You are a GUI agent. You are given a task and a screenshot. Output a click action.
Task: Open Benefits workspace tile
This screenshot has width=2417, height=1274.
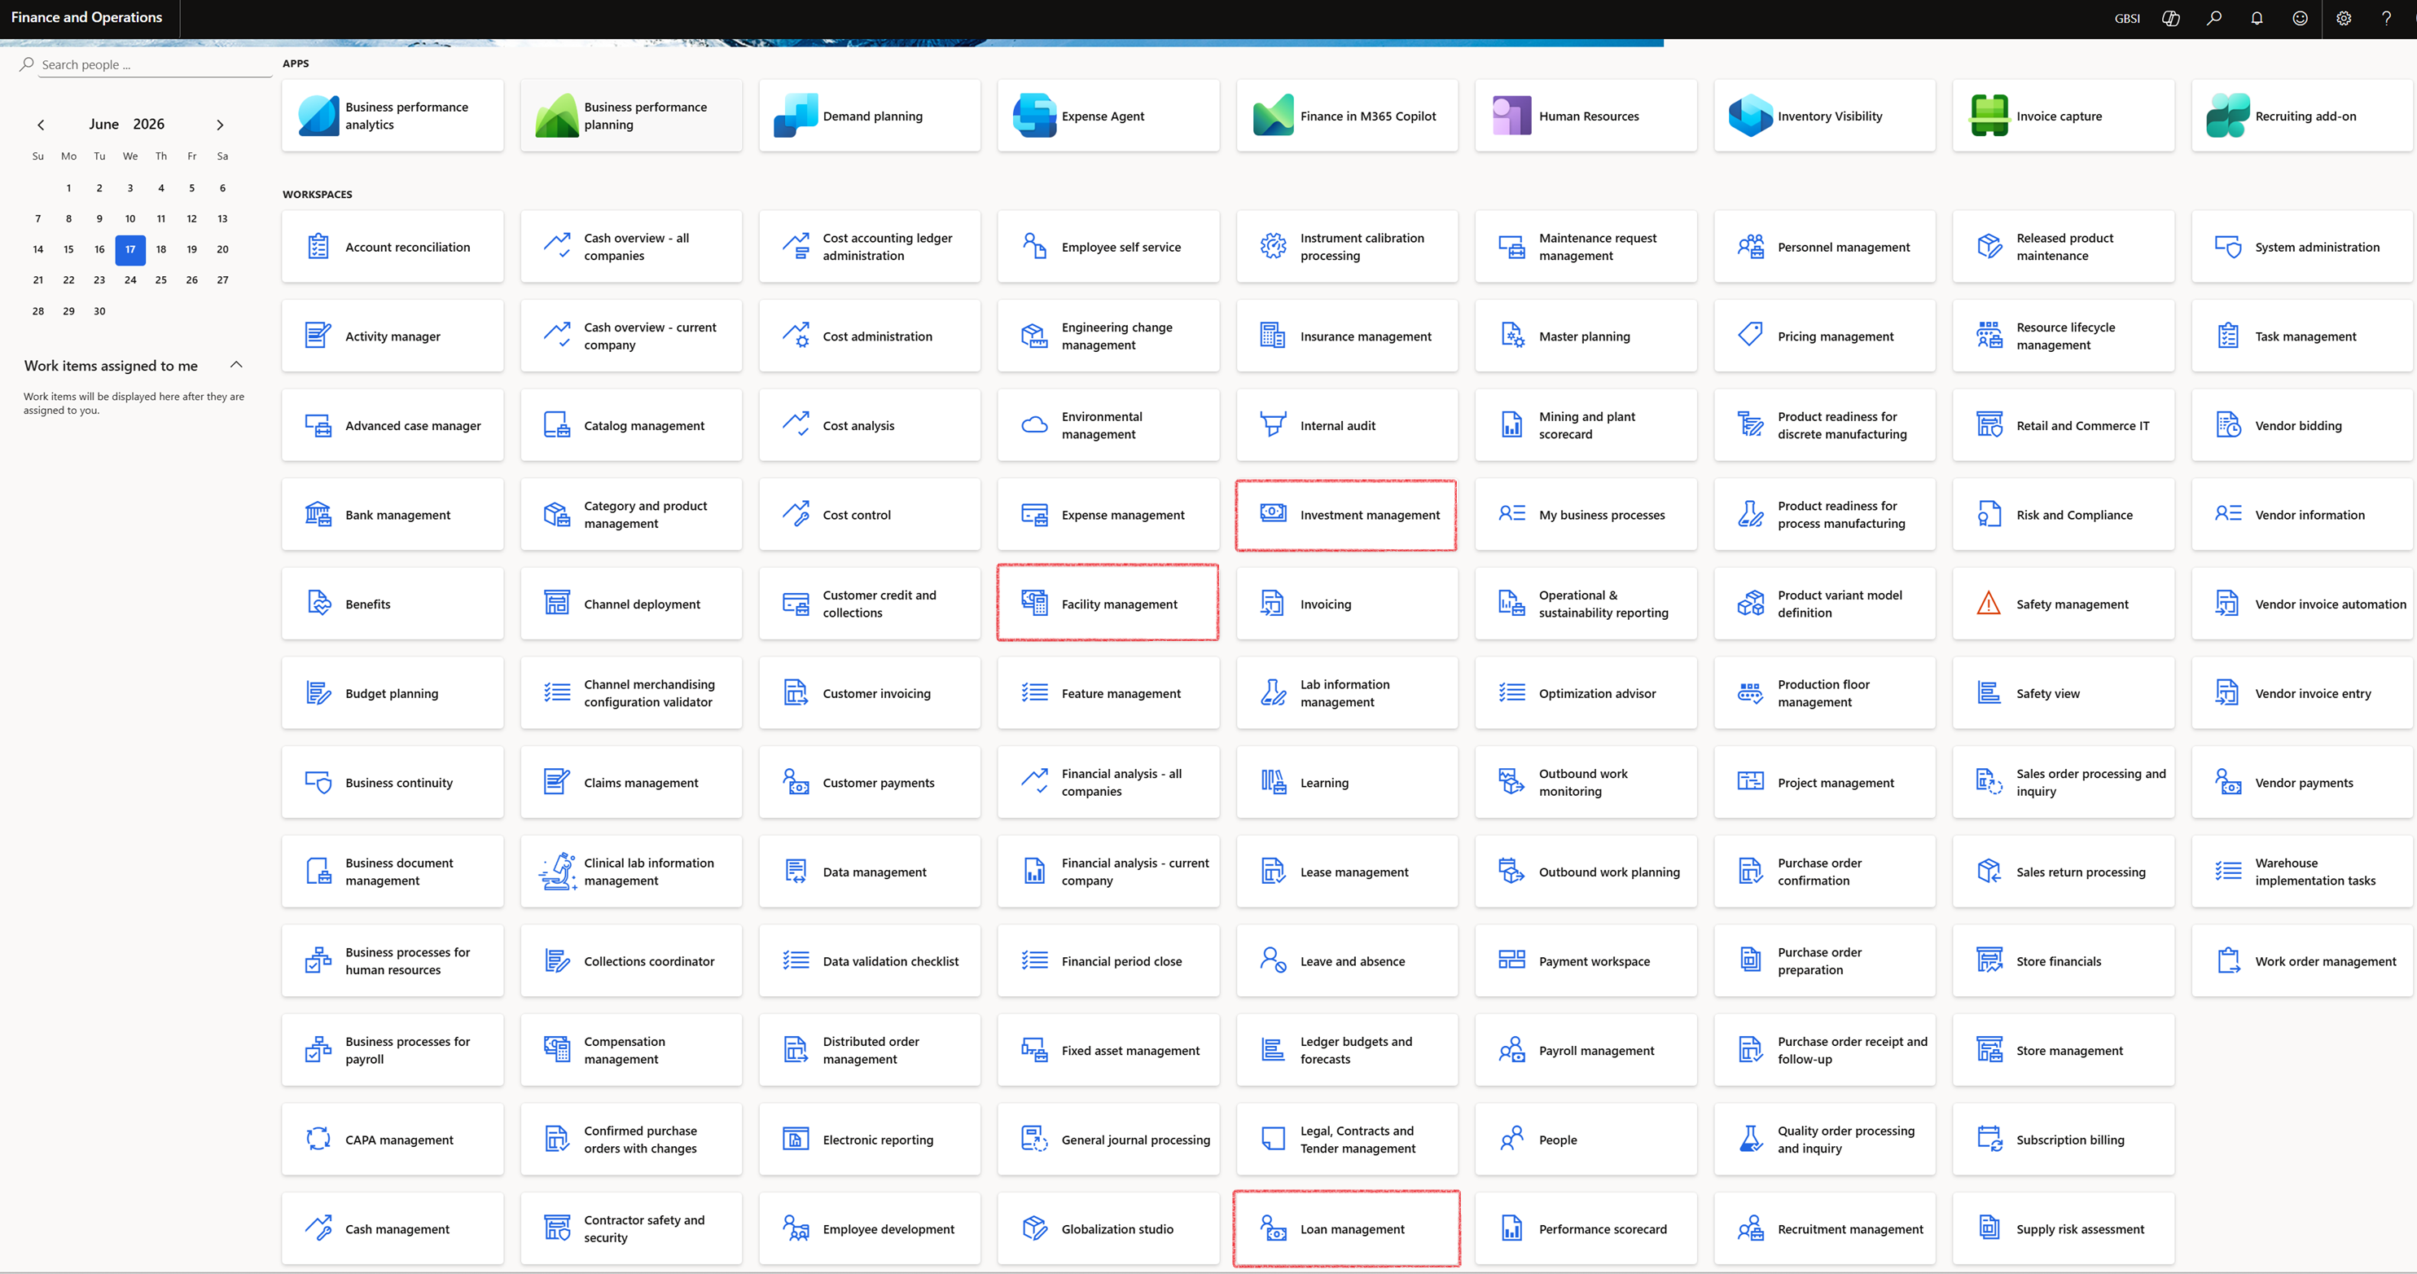tap(393, 604)
